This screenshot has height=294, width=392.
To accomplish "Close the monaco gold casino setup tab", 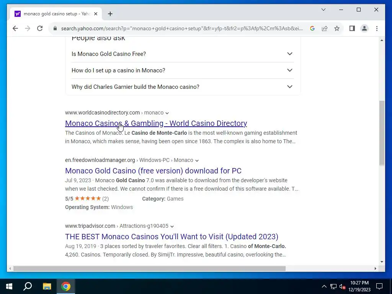I will pos(95,14).
